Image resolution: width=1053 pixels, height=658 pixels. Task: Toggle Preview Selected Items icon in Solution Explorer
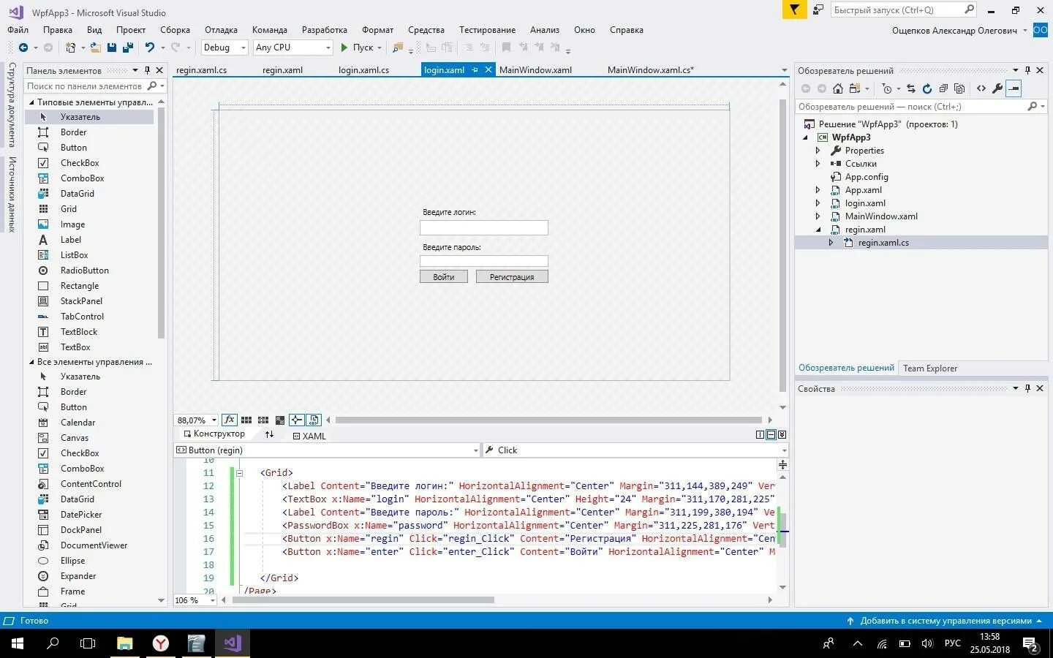[x=1014, y=88]
